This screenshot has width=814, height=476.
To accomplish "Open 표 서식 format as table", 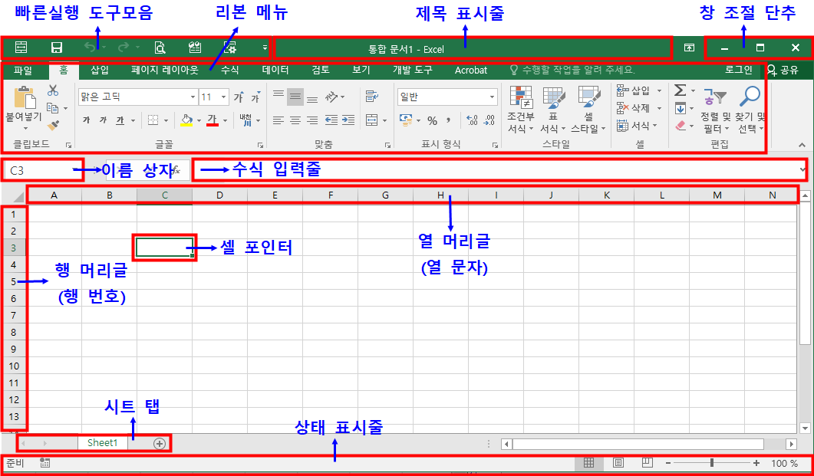I will click(553, 110).
